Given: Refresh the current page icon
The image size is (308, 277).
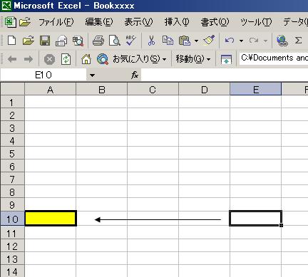Looking at the screenshot, I should tap(66, 59).
